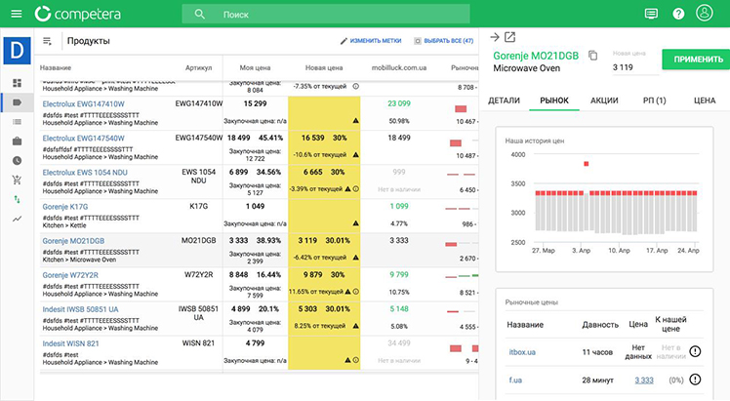
Task: Click the outlier red marker near 4000 in chart
Action: coord(587,164)
